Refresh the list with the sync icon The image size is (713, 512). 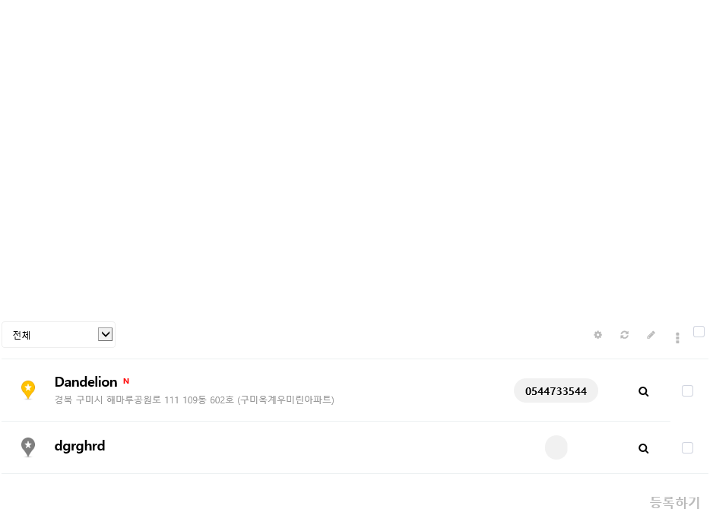tap(624, 335)
